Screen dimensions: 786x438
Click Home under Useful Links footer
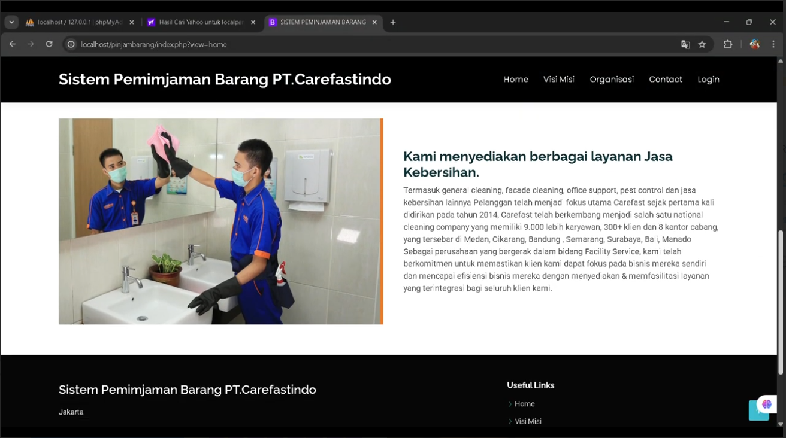tap(524, 404)
